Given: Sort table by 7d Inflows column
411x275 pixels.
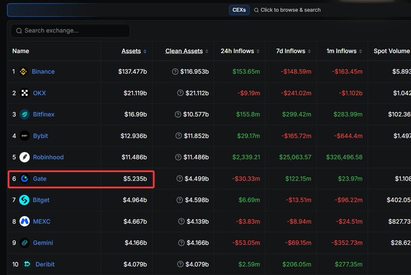Looking at the screenshot, I should point(293,51).
